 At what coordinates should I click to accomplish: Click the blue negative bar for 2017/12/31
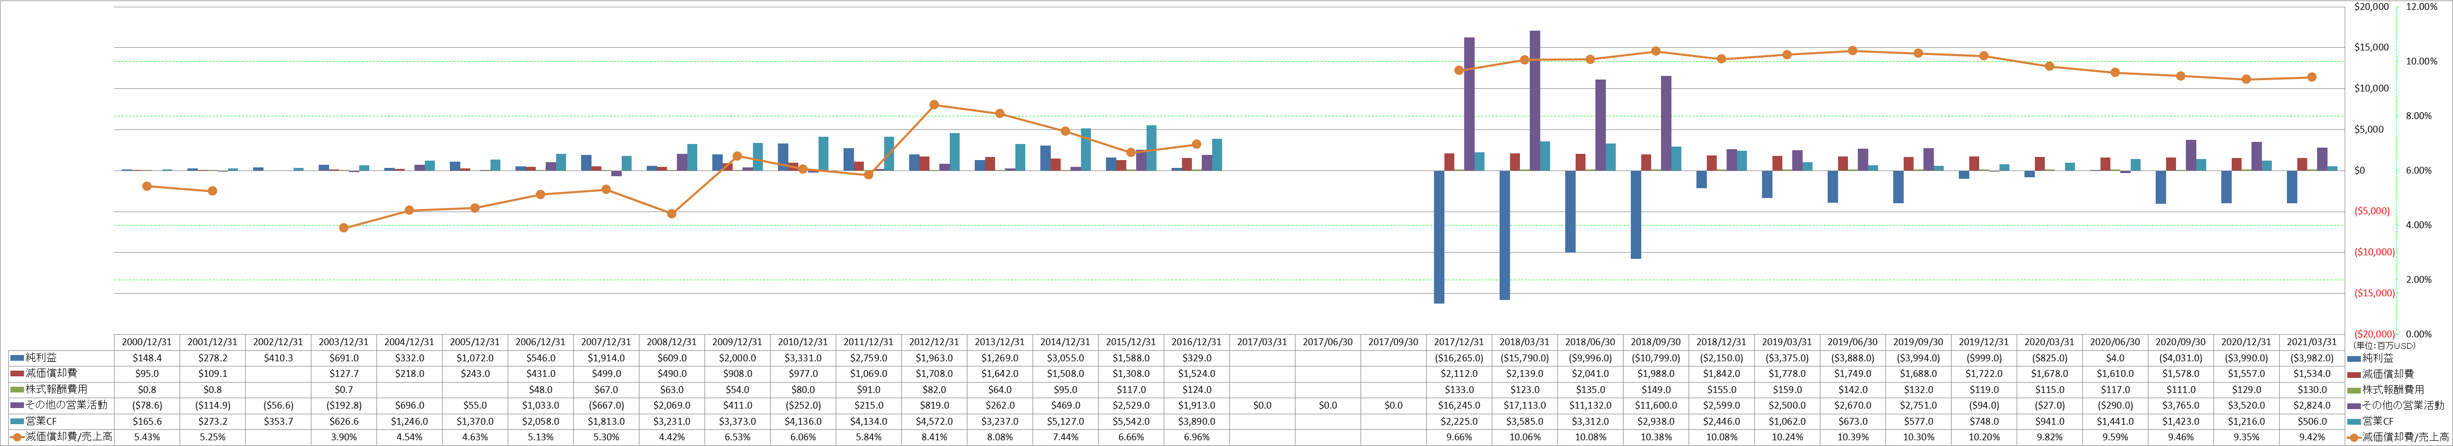(1440, 237)
